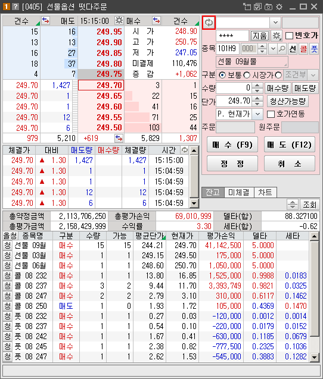Select the 시장가 radio option
The height and width of the screenshot is (379, 323).
[x=247, y=75]
